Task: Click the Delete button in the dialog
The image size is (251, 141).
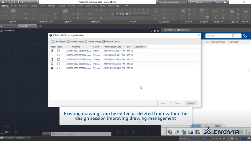Action: (178, 103)
